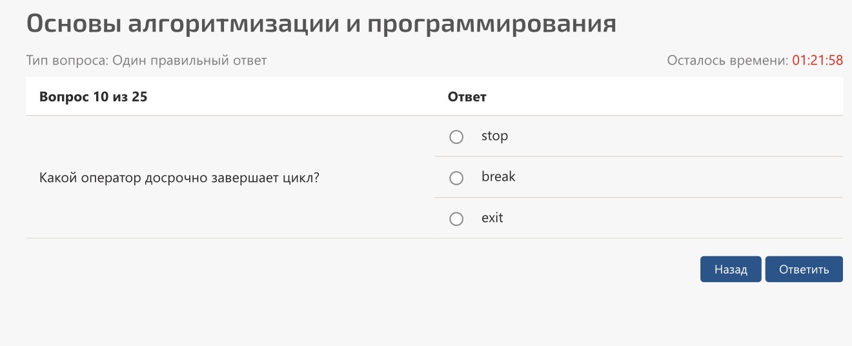
Task: Click the "Ответ" column header
Action: pos(467,97)
